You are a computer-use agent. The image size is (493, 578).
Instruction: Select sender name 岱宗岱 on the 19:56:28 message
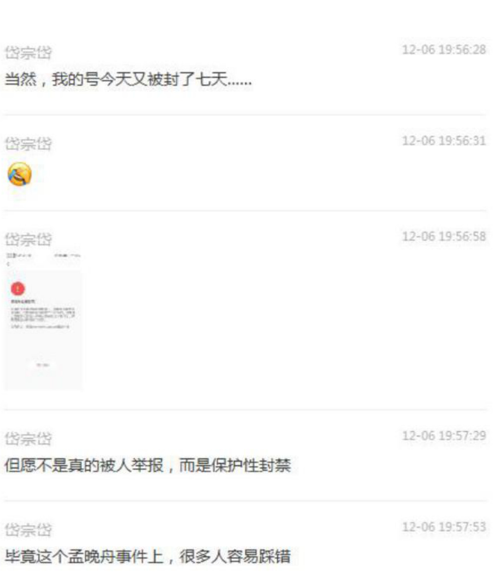coord(28,52)
